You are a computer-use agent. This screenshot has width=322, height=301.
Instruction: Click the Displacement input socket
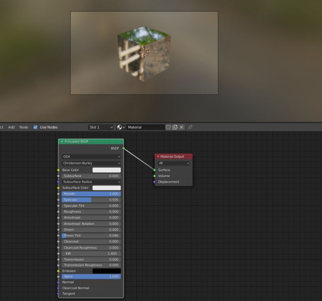click(x=154, y=182)
